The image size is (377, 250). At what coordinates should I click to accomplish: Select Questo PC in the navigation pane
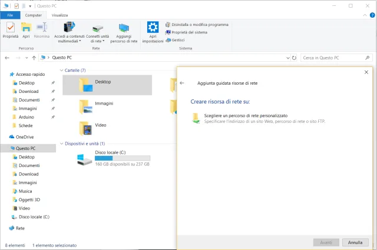pos(28,148)
